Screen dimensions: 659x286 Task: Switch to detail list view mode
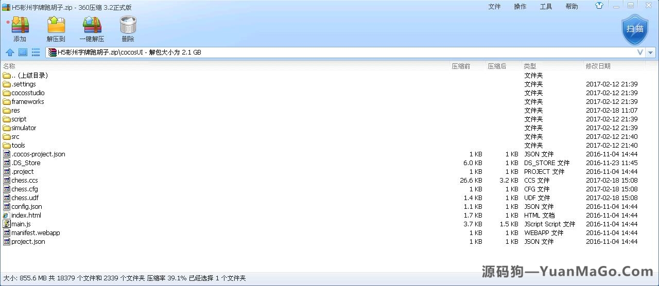pos(36,52)
